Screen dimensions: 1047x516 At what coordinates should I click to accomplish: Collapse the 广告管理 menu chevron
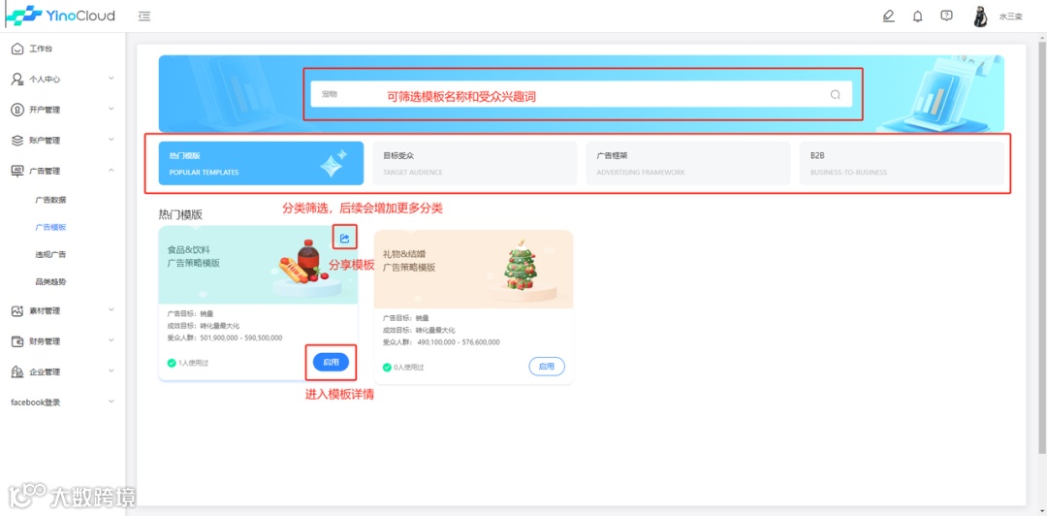111,170
